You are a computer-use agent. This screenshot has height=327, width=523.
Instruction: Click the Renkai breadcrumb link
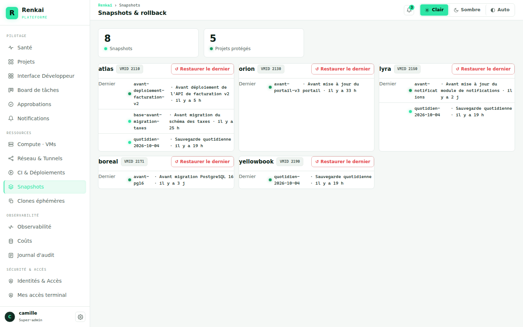(105, 5)
